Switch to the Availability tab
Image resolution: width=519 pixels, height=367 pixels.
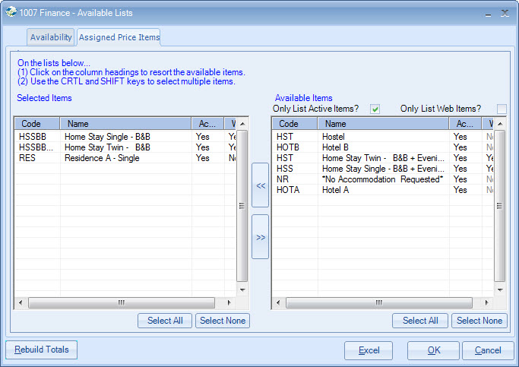click(x=51, y=37)
